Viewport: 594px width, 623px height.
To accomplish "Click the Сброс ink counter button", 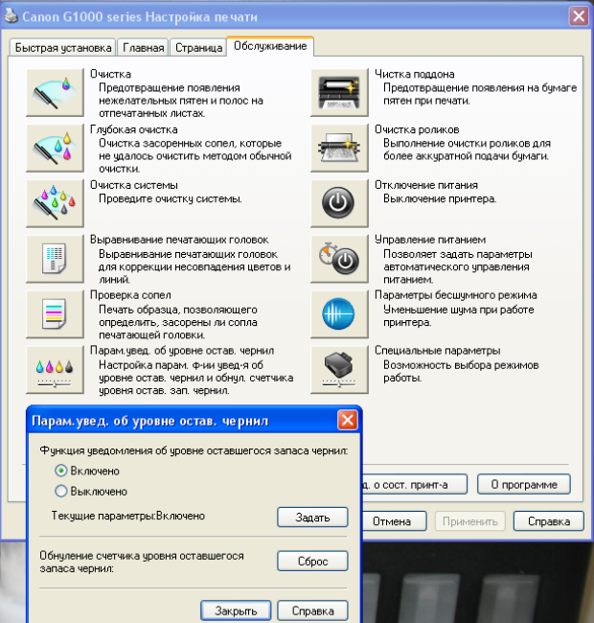I will coord(312,561).
